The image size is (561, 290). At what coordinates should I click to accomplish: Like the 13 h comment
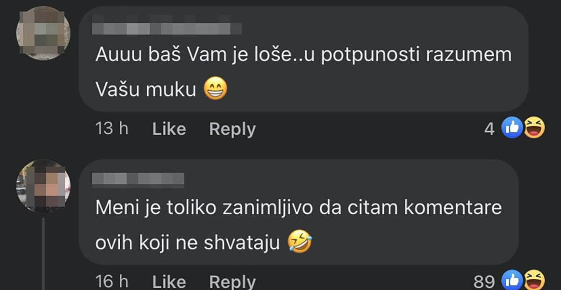tap(169, 129)
